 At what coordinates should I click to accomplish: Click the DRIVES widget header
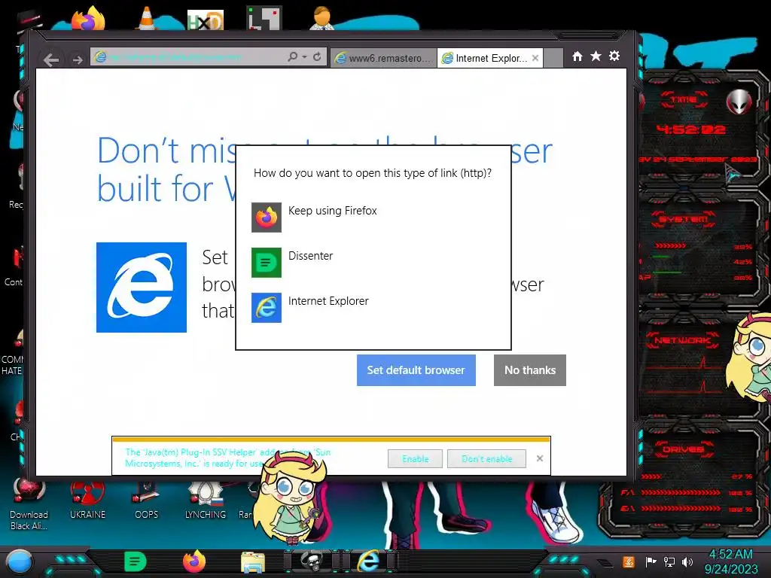tap(684, 449)
